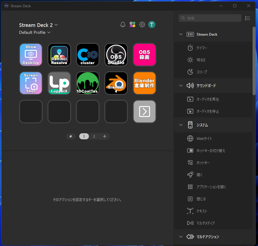Select the orange Blender 倉庫制作 key
The image size is (258, 246).
145,83
